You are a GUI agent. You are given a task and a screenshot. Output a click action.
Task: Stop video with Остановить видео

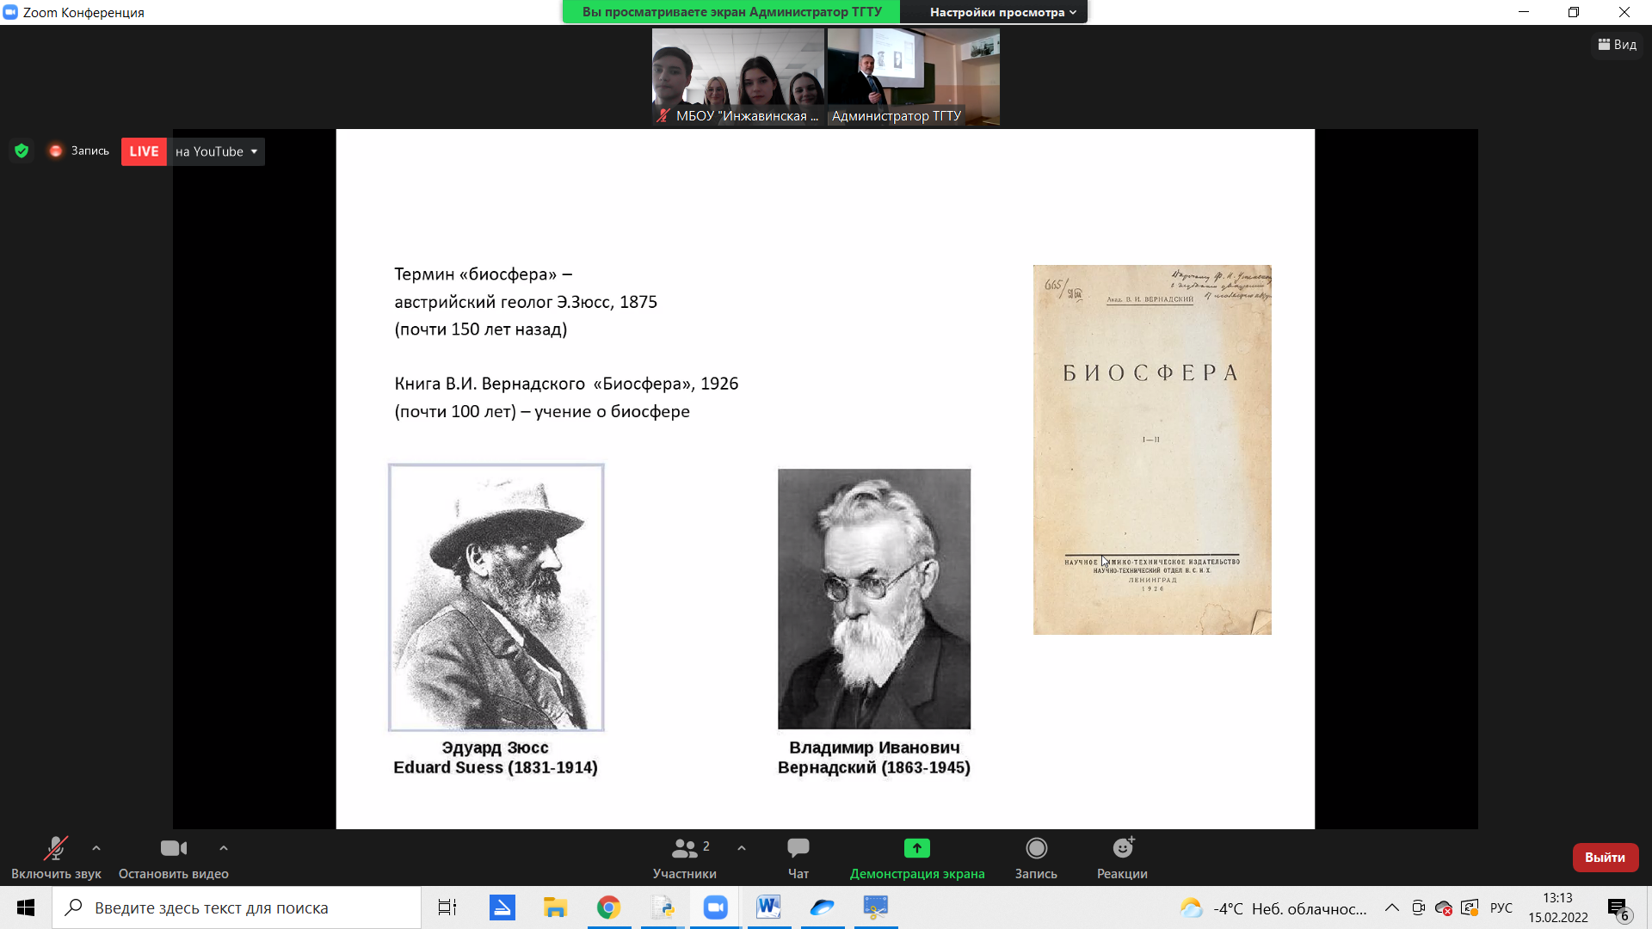[x=174, y=858]
